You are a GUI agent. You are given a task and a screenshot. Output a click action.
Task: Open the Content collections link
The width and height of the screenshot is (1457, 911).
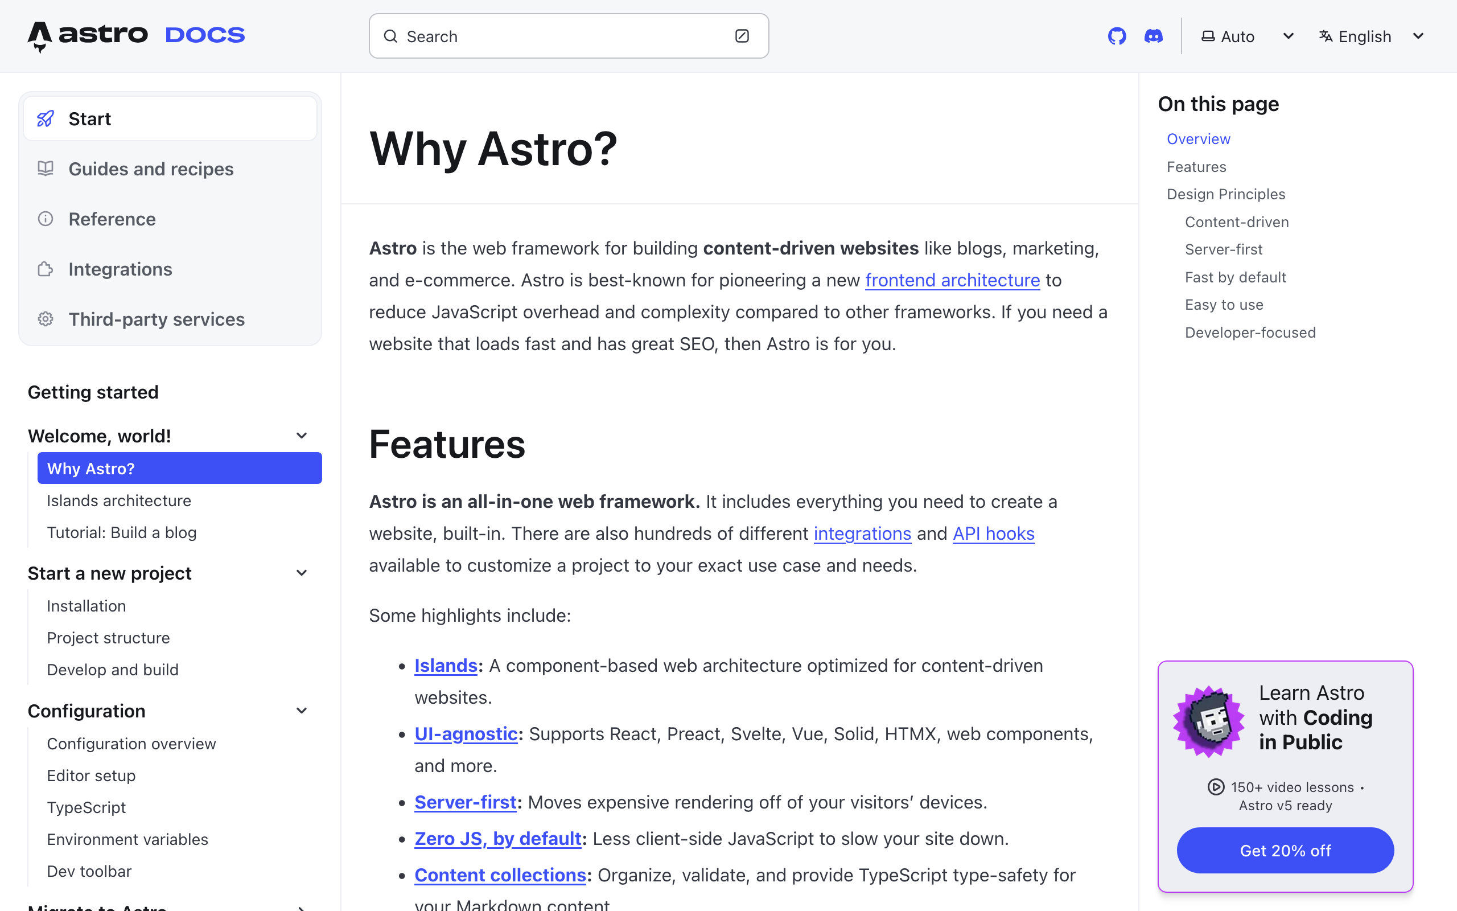pyautogui.click(x=500, y=875)
